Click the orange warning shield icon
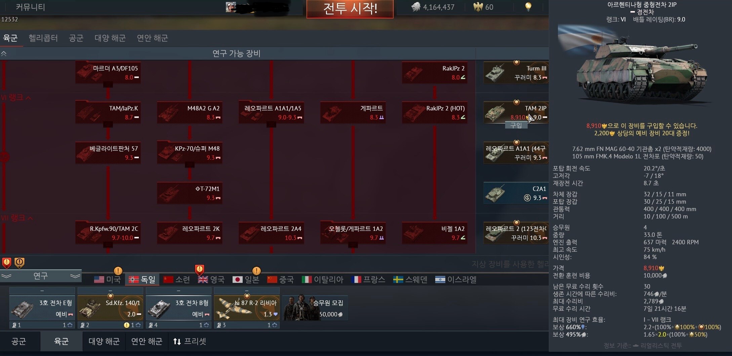 point(19,263)
